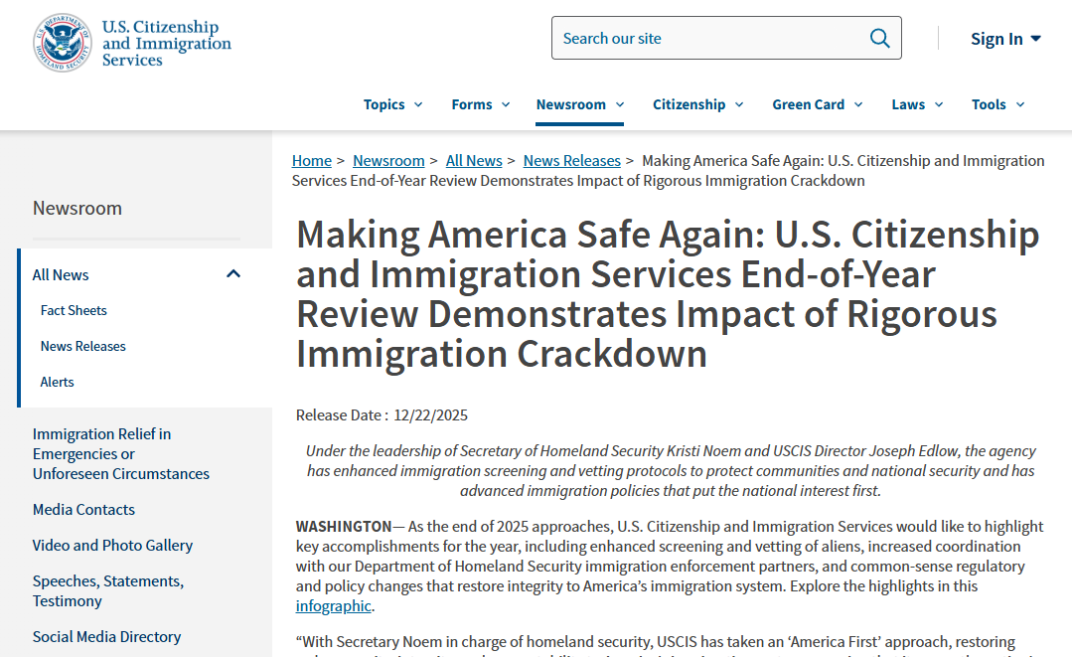Expand the Forms navigation menu

click(x=480, y=104)
